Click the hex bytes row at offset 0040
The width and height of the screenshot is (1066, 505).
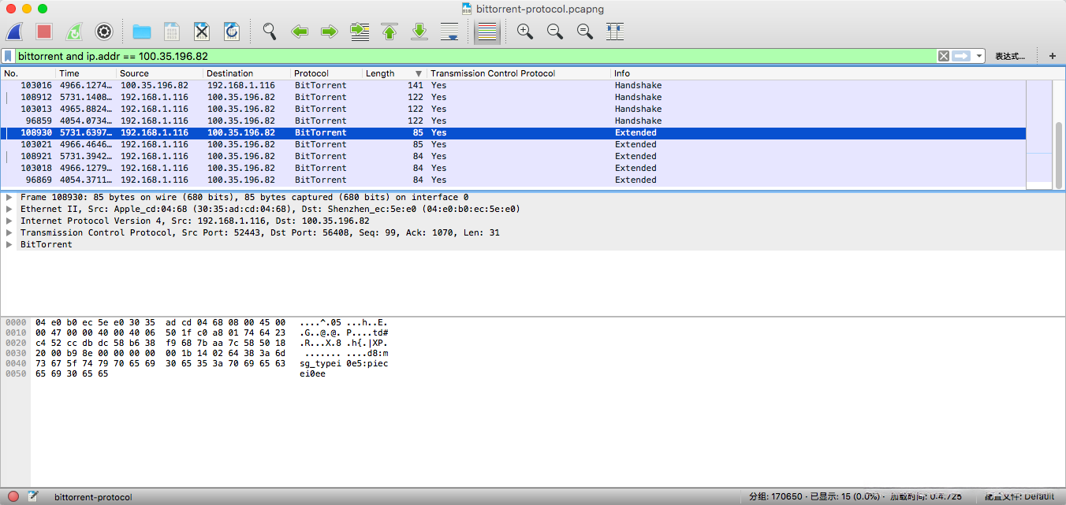tap(160, 364)
